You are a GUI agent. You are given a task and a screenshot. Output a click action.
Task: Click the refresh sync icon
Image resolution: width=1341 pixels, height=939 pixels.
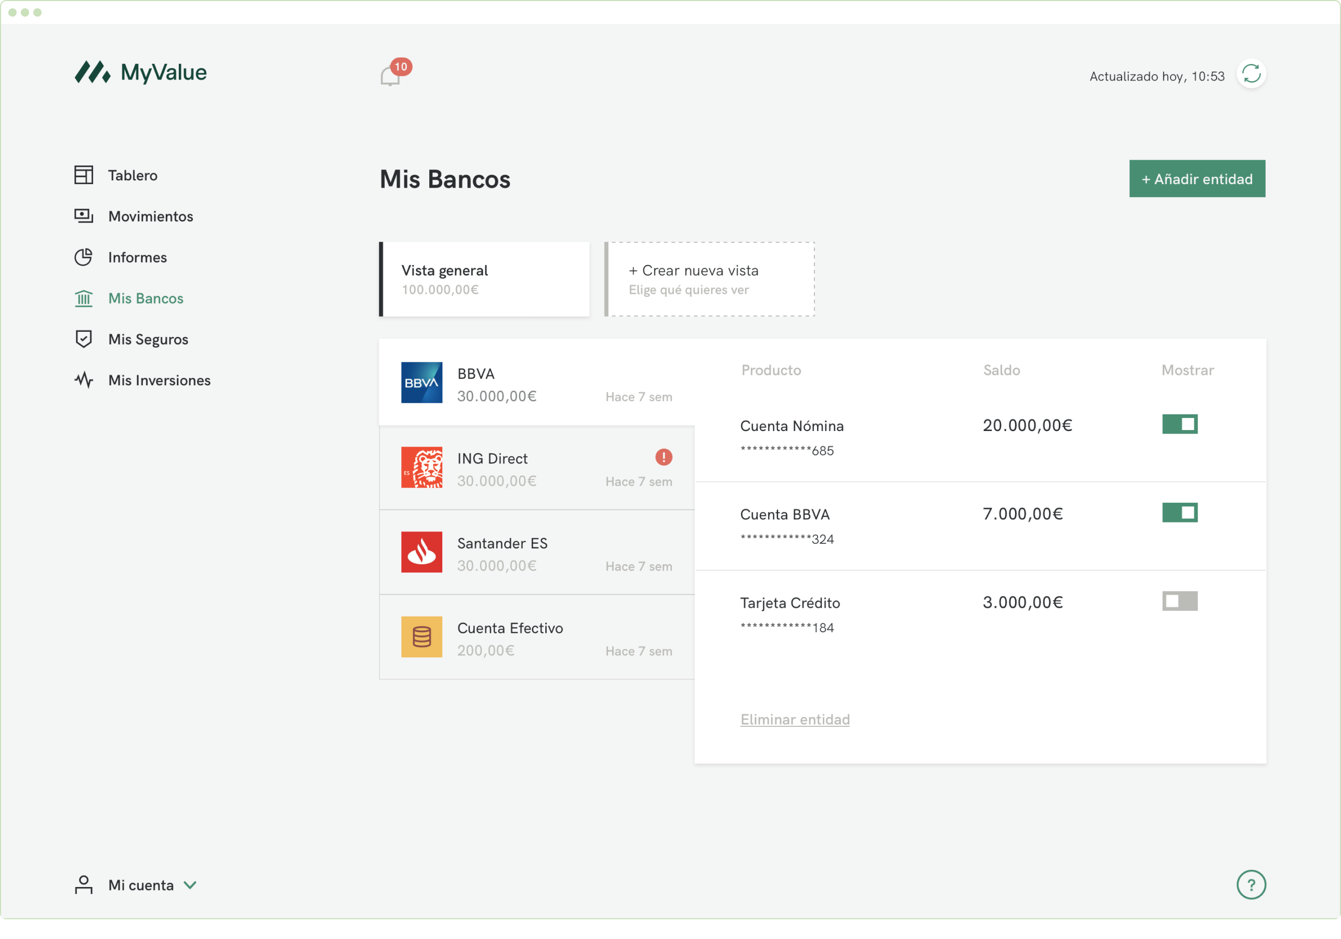(x=1251, y=75)
